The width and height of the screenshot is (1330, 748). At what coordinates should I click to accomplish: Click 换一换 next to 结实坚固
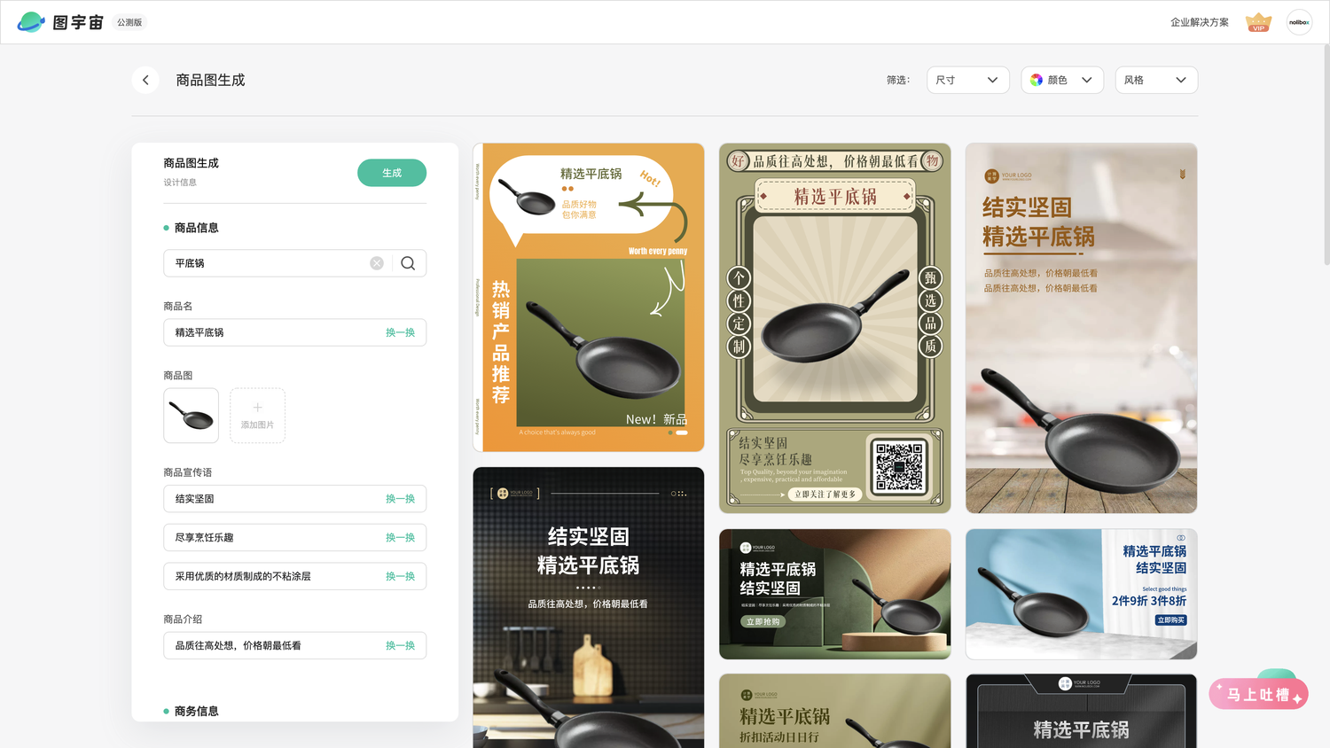coord(400,499)
